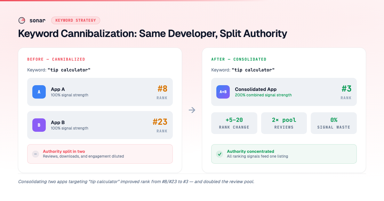This screenshot has height=201, width=384.
Task: Select the KEYWORD STRATEGY tag
Action: (76, 20)
